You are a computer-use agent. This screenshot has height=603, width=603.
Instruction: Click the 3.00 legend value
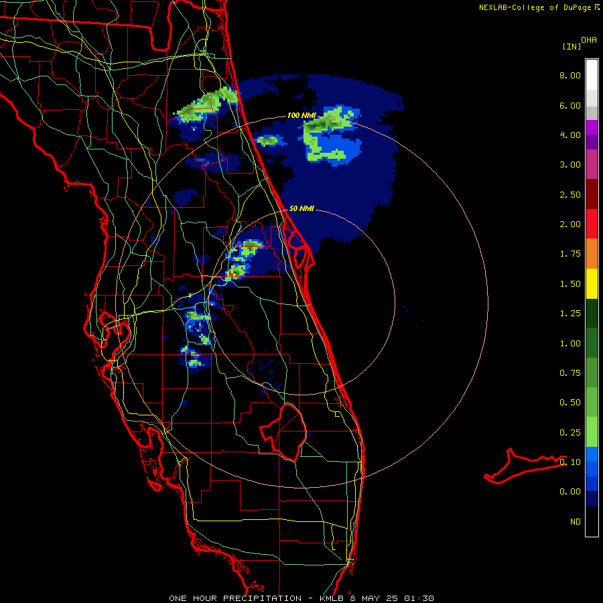570,165
